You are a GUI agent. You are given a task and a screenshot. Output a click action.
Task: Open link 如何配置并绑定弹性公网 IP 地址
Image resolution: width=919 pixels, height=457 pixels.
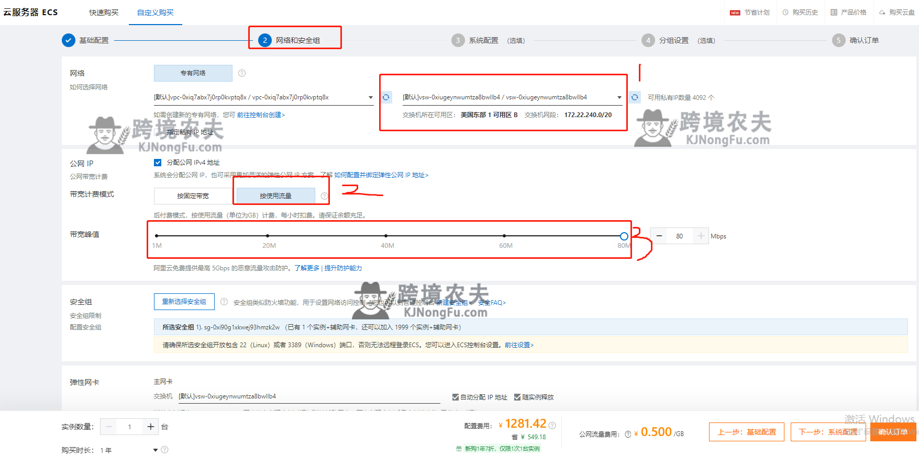click(x=381, y=175)
